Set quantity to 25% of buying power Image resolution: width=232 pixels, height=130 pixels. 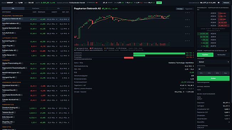tap(209, 73)
